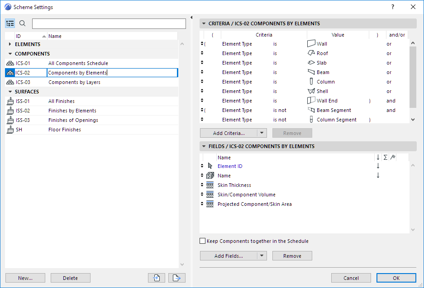Click the Delete button
Viewport: 424px width, 288px height.
70,278
